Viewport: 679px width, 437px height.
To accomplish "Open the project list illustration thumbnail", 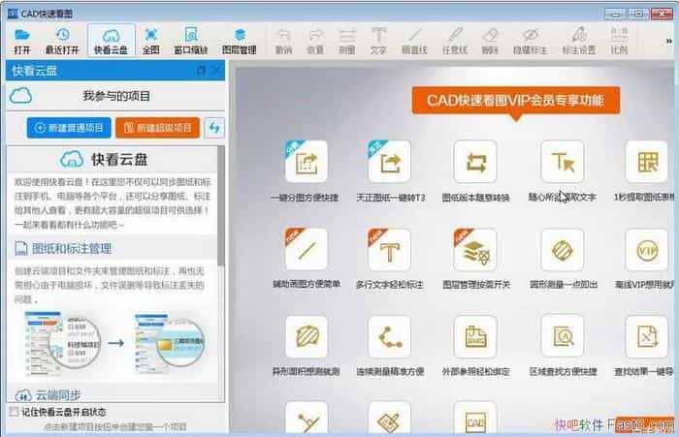I will pyautogui.click(x=63, y=344).
